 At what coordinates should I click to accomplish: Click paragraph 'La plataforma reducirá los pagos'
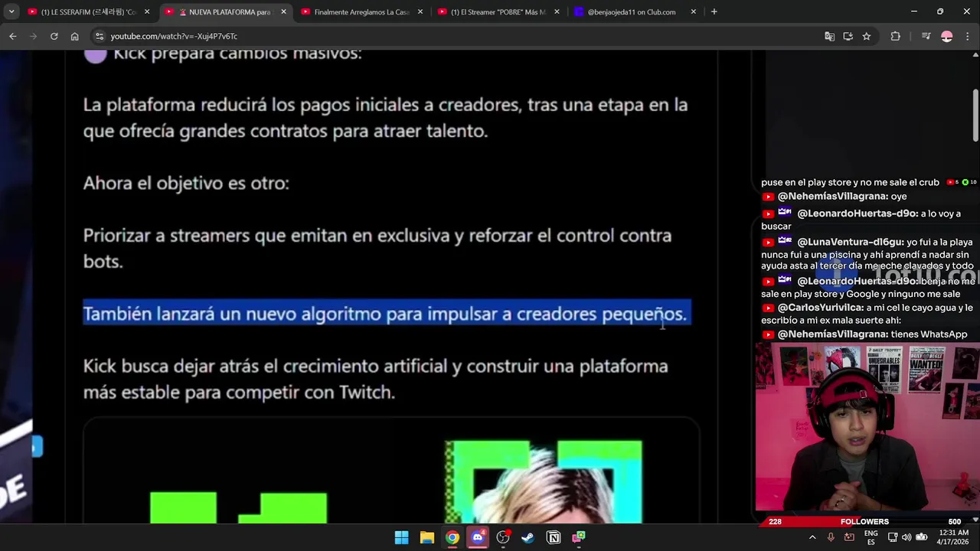click(x=385, y=118)
